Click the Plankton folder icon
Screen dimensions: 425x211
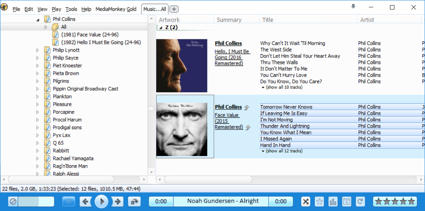tap(47, 96)
